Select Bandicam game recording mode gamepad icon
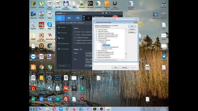This screenshot has height=111, width=198. (x=69, y=18)
